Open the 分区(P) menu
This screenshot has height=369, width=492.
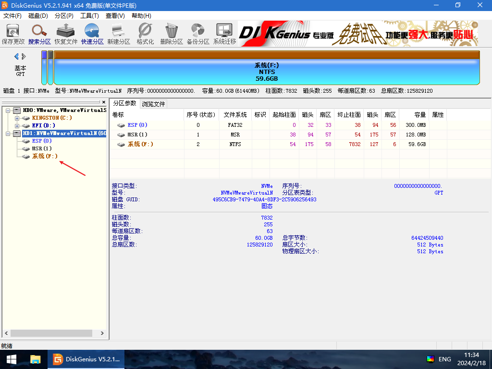[64, 16]
